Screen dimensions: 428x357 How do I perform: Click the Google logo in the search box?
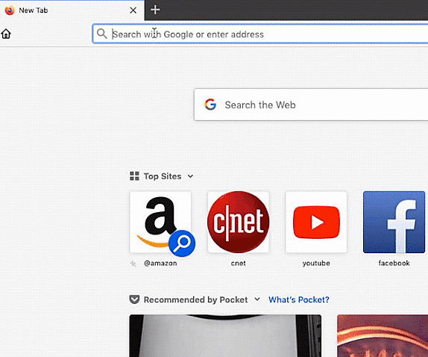coord(210,105)
